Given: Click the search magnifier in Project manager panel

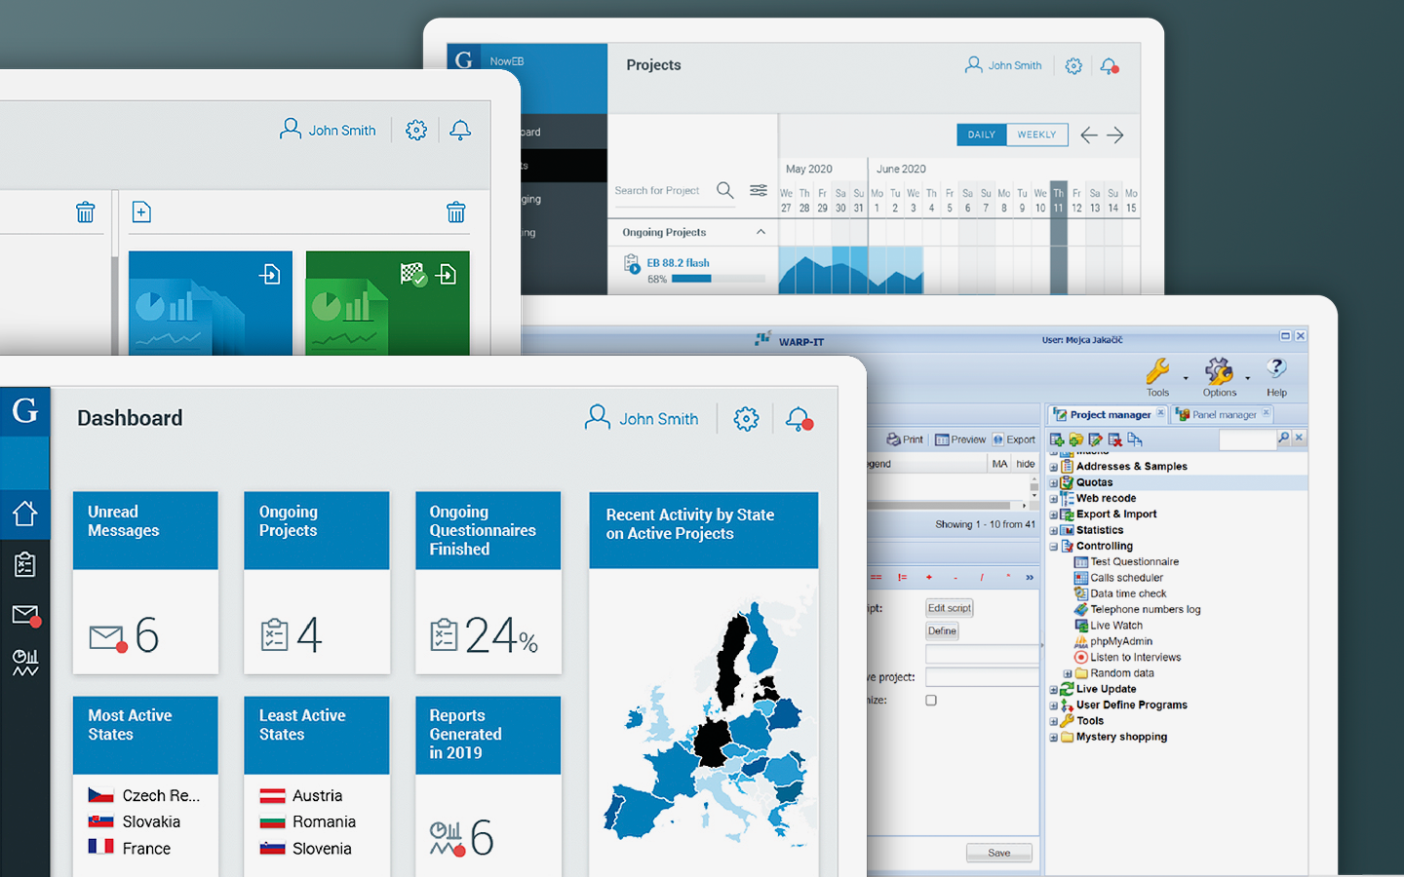Looking at the screenshot, I should [1283, 438].
